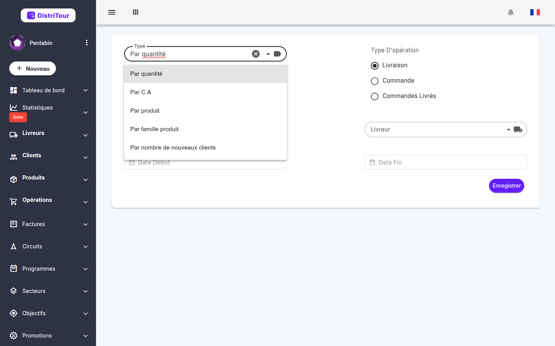555x346 pixels.
Task: Click the Programmes calendar icon
Action: coord(13,268)
